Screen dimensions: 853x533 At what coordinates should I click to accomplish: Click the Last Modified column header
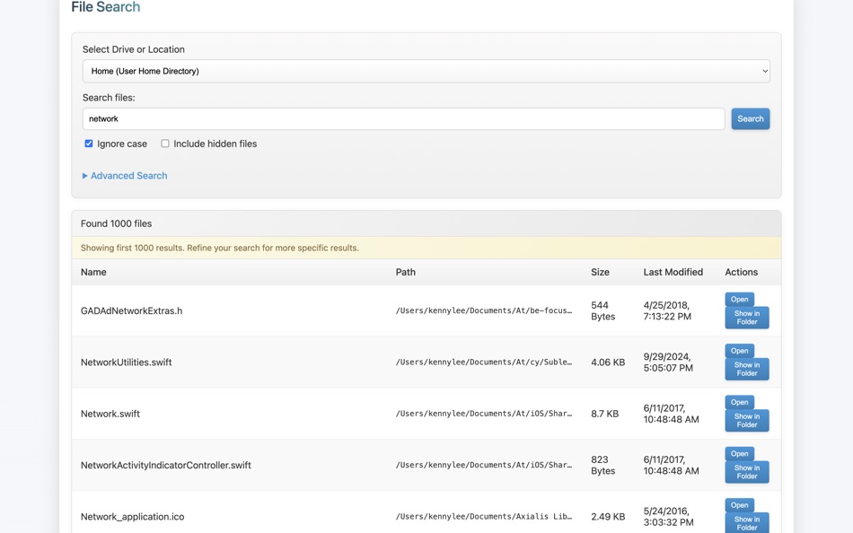coord(673,272)
